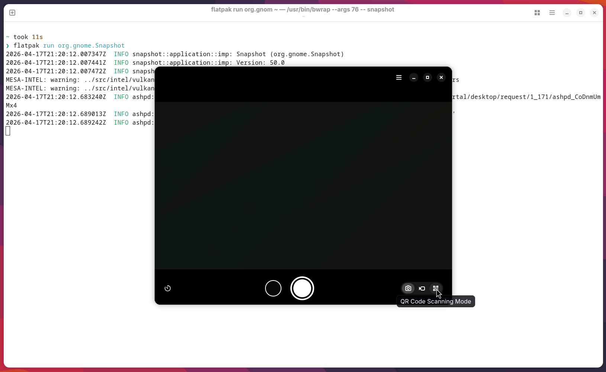The height and width of the screenshot is (372, 606).
Task: Switch to photo capture mode
Action: click(x=408, y=288)
